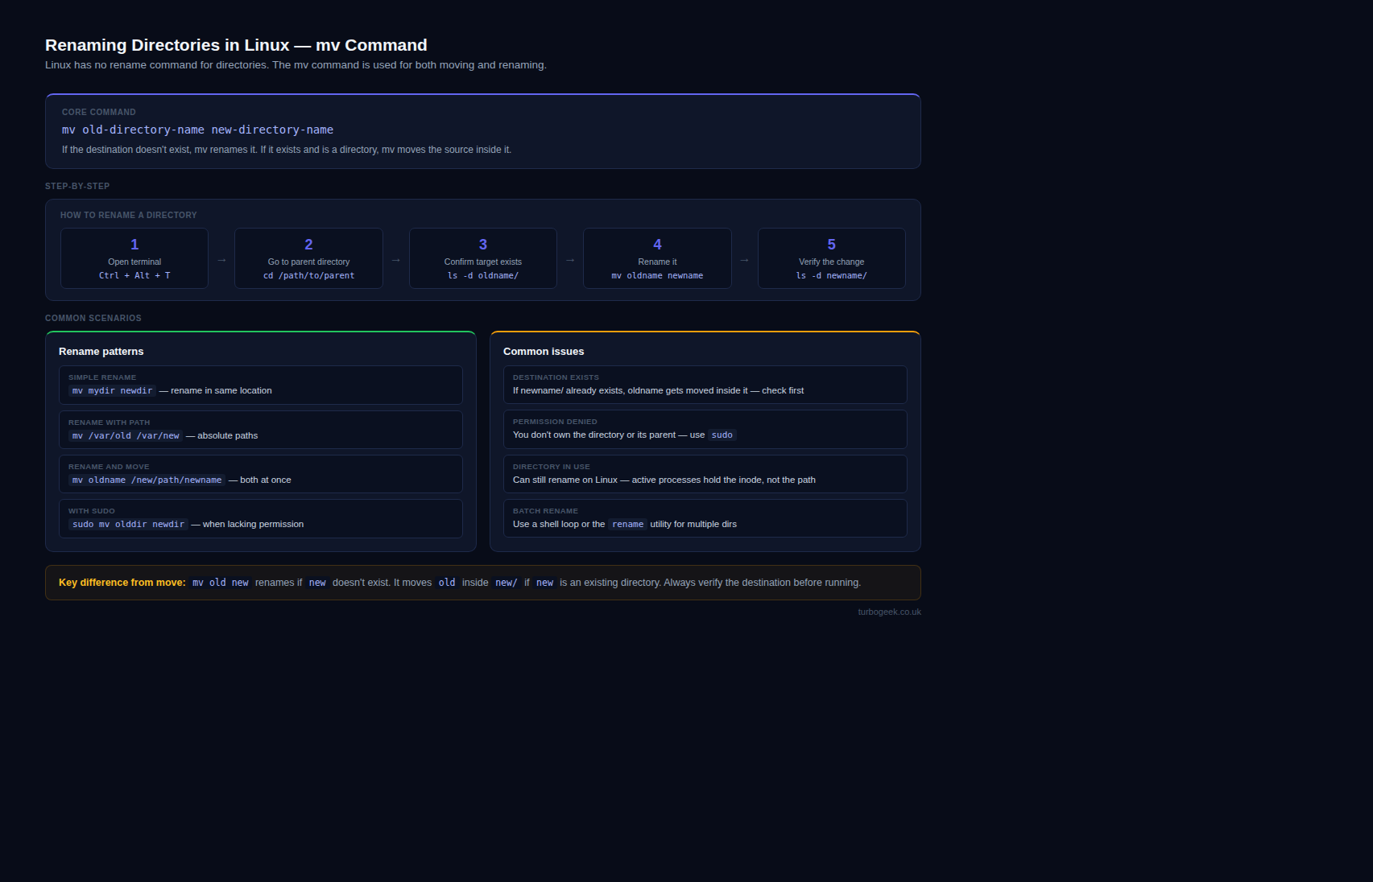Click the mv old new tag in key difference note
Viewport: 1373px width, 882px height.
(220, 583)
